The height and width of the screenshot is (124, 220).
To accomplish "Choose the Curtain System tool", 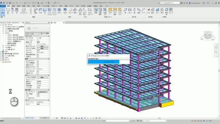I will tap(49, 11).
